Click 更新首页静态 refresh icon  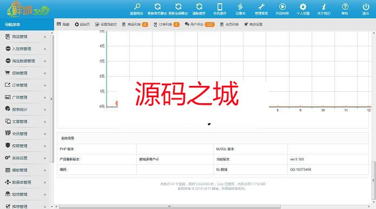coord(157,6)
